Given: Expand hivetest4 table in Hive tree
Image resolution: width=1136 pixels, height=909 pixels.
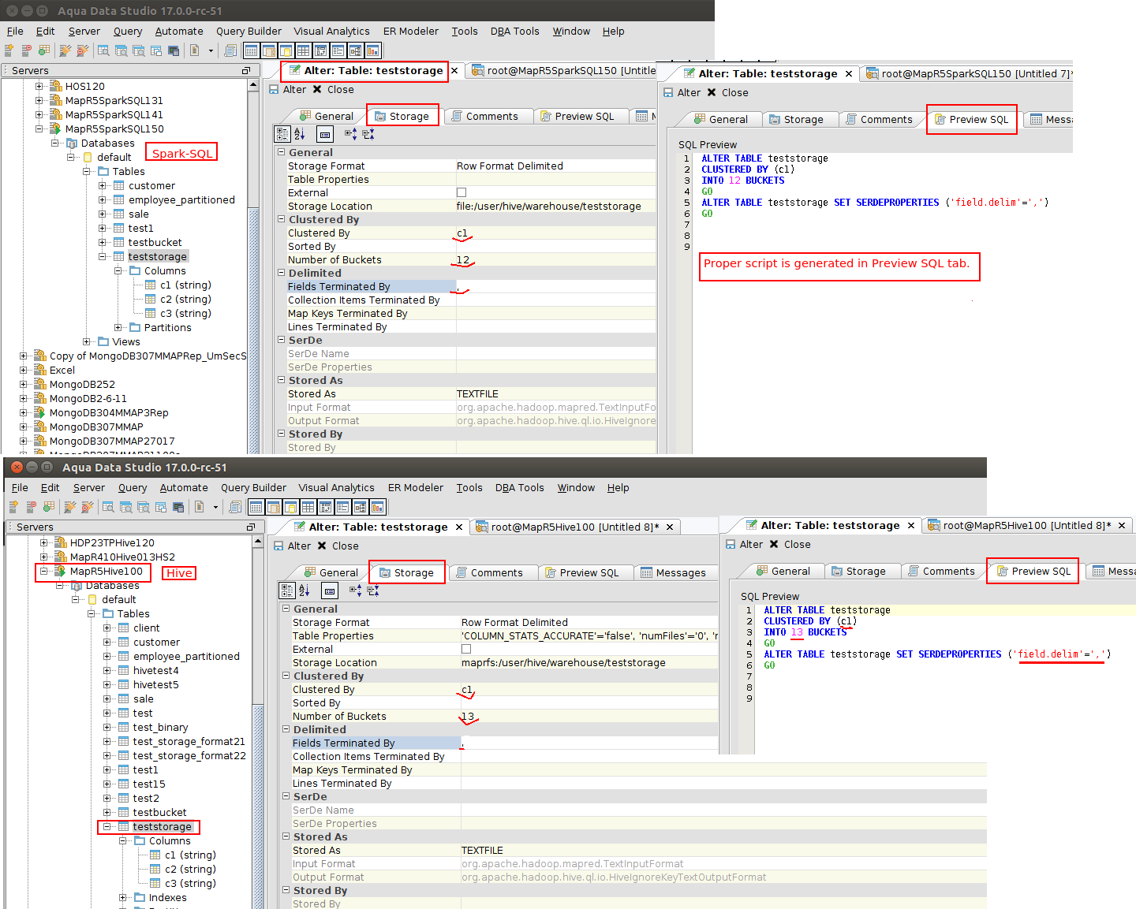Looking at the screenshot, I should click(x=107, y=670).
